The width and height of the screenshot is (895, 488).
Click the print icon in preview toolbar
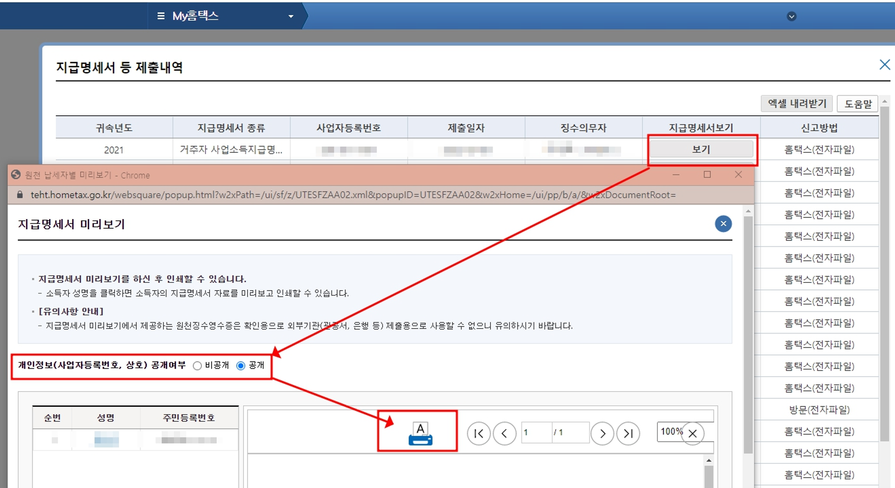420,433
